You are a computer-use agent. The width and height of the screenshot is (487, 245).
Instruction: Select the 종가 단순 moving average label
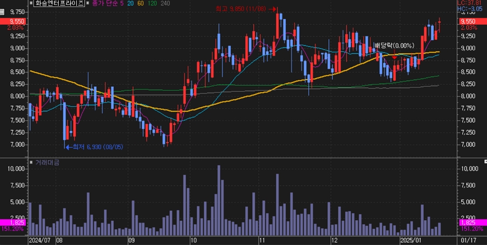(x=105, y=3)
